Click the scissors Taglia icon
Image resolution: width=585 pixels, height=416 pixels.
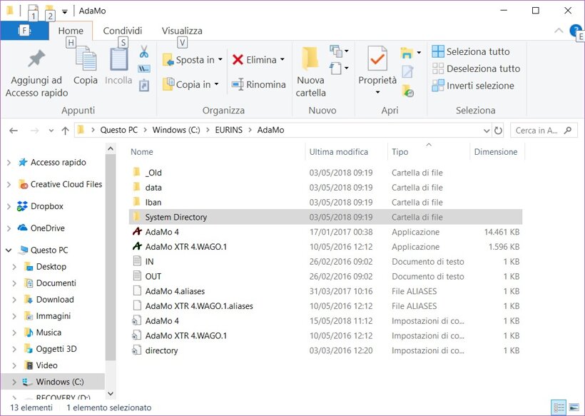143,52
